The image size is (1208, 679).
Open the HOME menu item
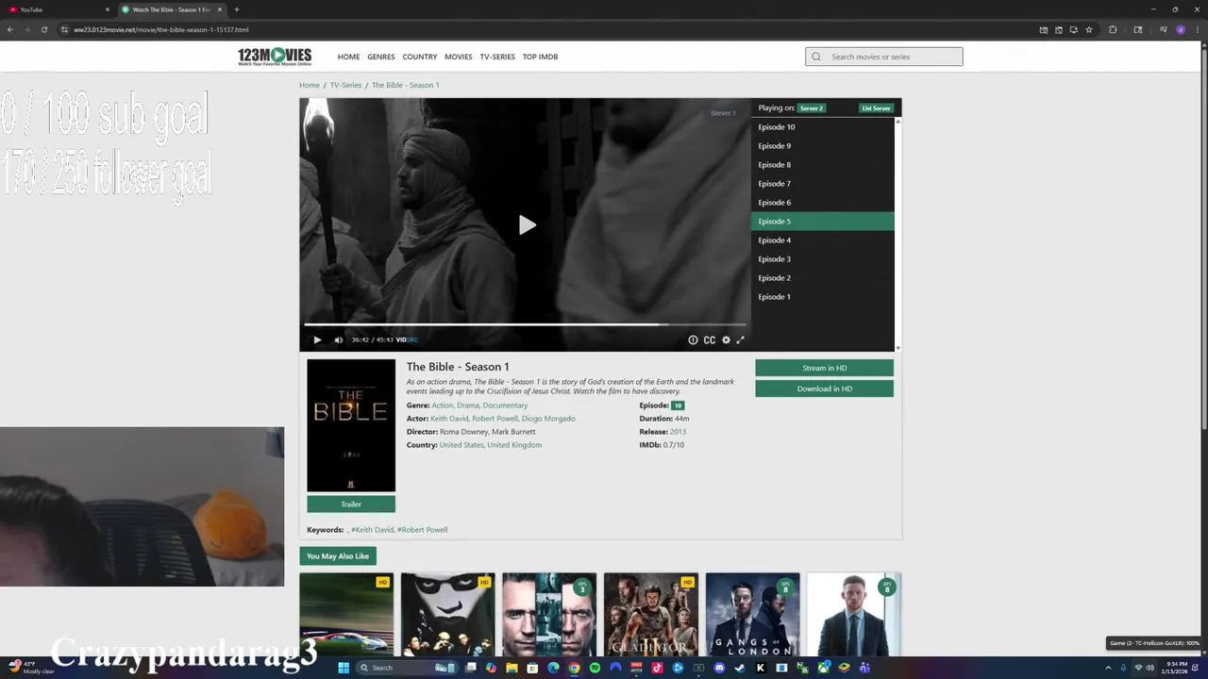click(348, 57)
